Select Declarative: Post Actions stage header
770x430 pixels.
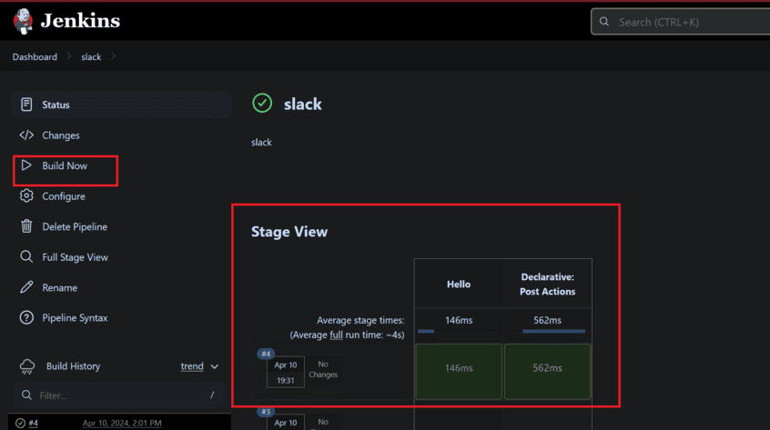tap(548, 284)
